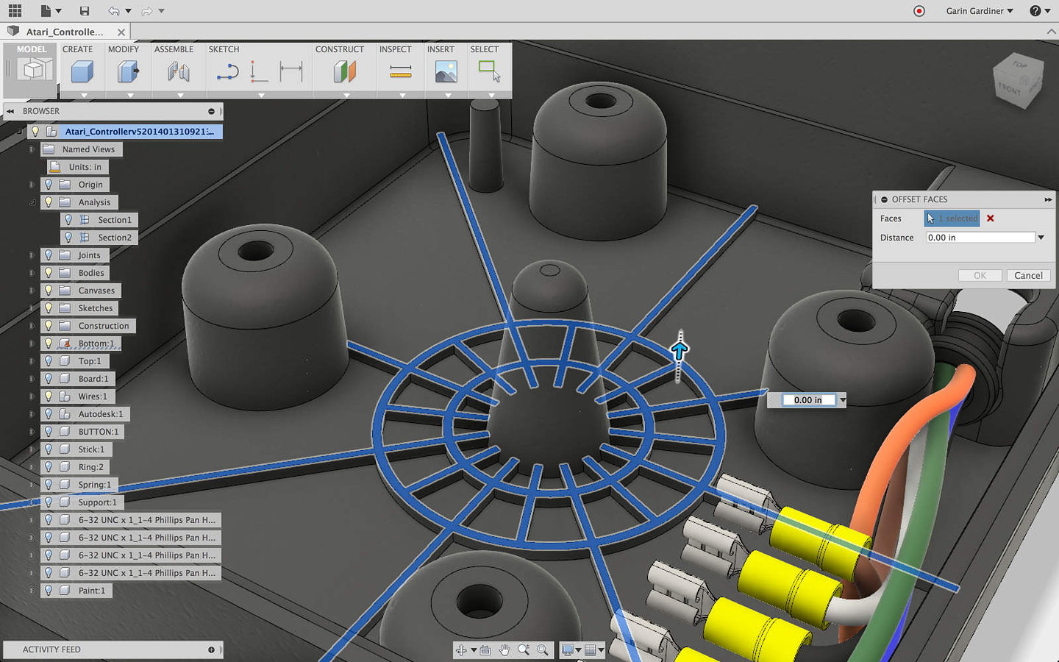Click the Insert canvas image icon

(x=444, y=71)
